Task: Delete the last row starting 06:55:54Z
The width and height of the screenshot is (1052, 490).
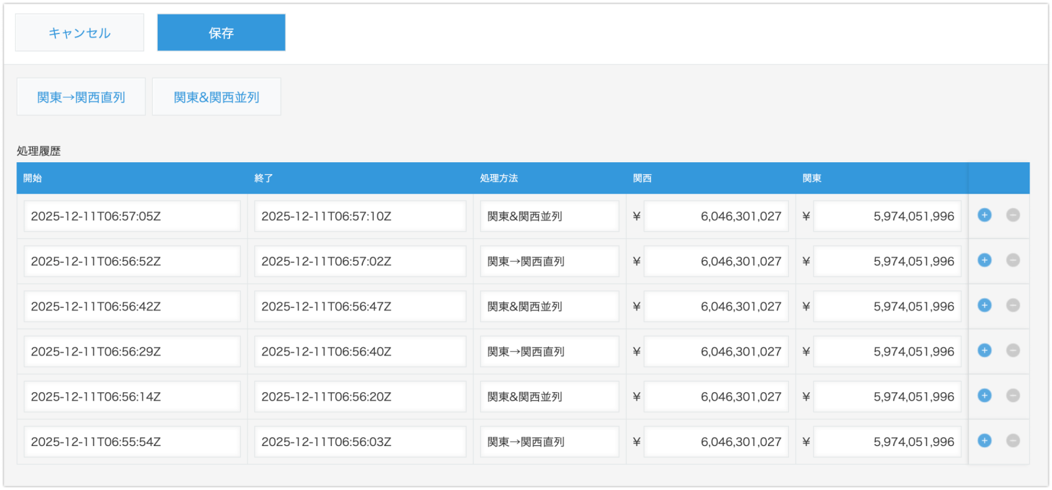Action: tap(1013, 441)
